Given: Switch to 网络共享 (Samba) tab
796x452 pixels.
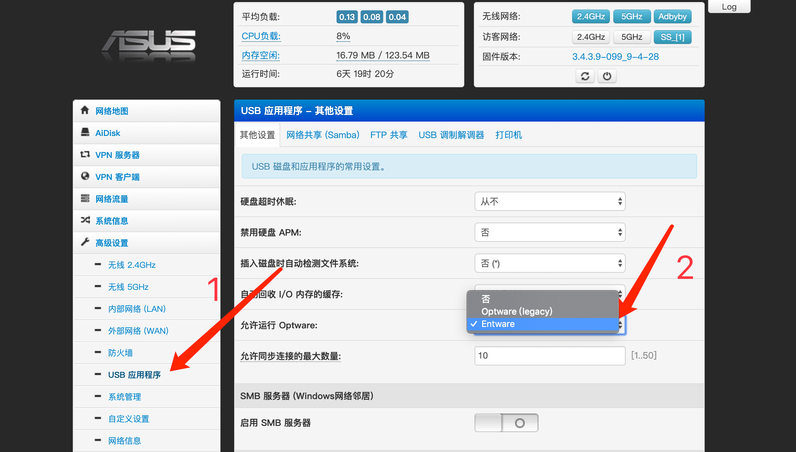Looking at the screenshot, I should point(323,135).
